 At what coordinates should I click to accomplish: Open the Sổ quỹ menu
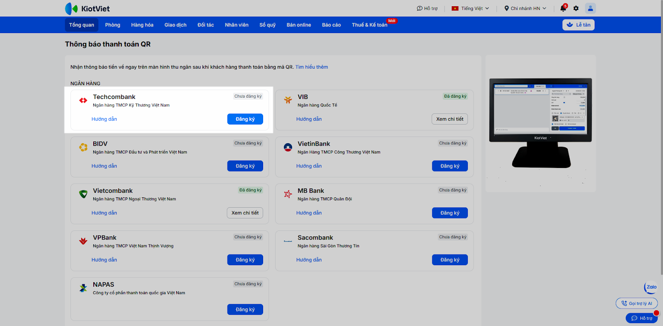click(x=268, y=25)
